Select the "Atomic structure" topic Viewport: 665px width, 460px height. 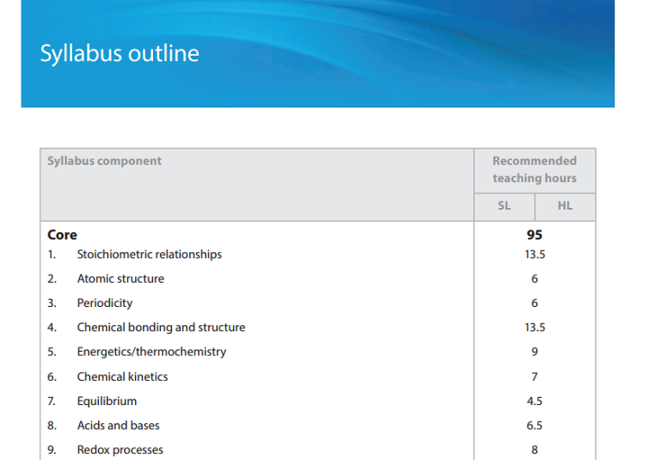(x=120, y=279)
